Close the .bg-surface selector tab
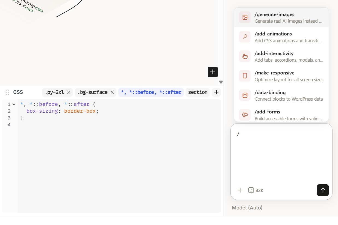 [112, 92]
